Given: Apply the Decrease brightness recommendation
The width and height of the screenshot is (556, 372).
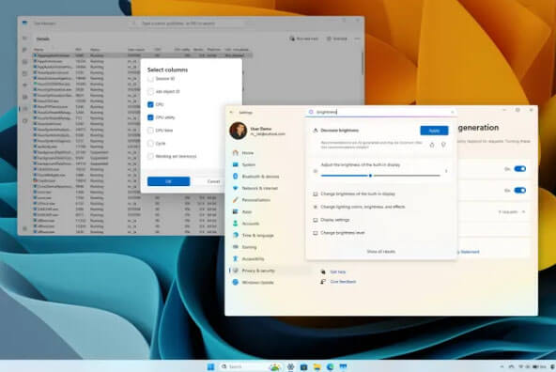Looking at the screenshot, I should pyautogui.click(x=434, y=131).
